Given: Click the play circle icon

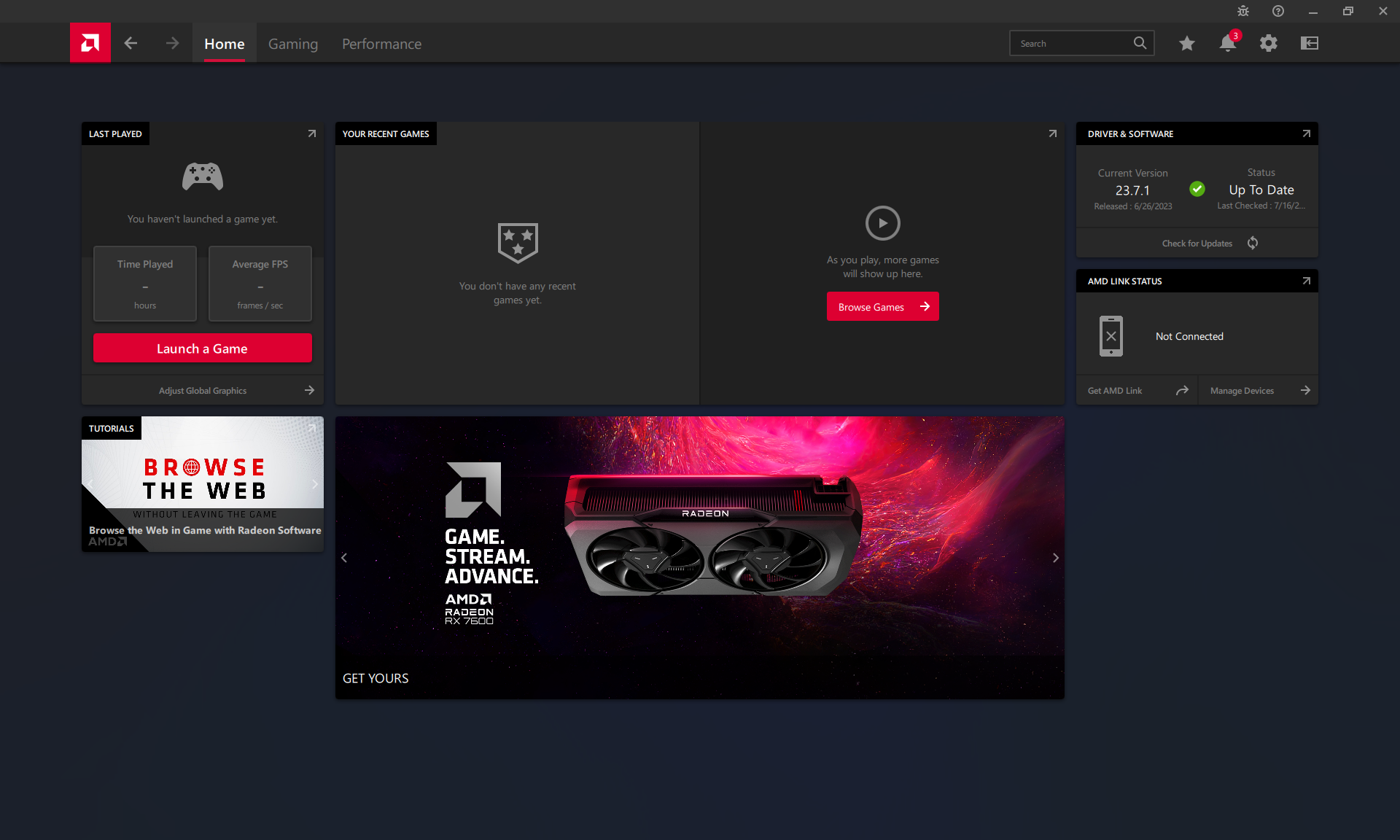Looking at the screenshot, I should click(x=883, y=223).
